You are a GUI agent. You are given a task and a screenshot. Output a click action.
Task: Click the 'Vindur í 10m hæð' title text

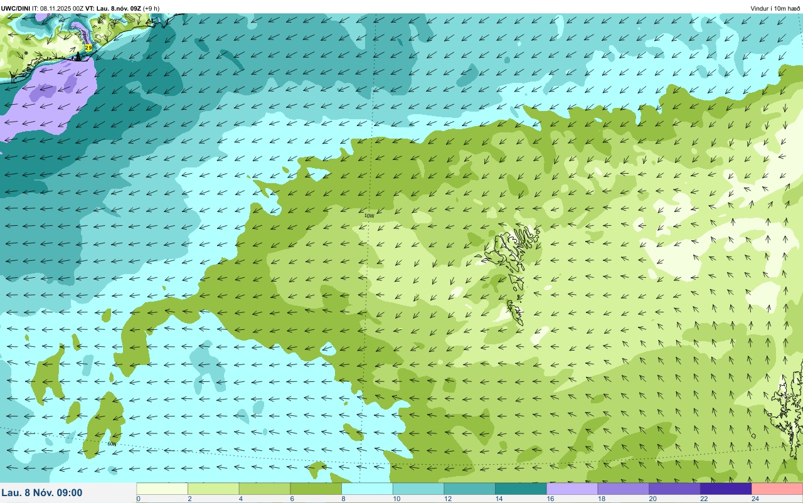775,8
